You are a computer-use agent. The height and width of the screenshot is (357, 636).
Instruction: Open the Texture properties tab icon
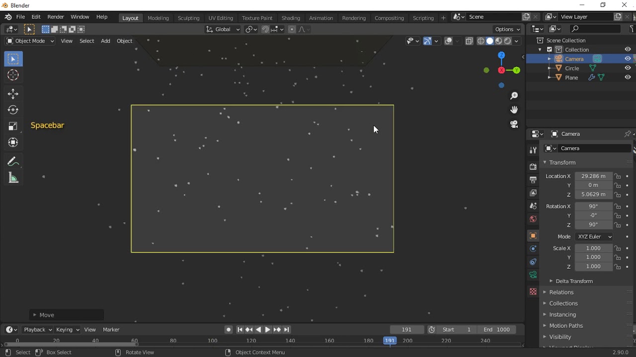click(x=533, y=292)
